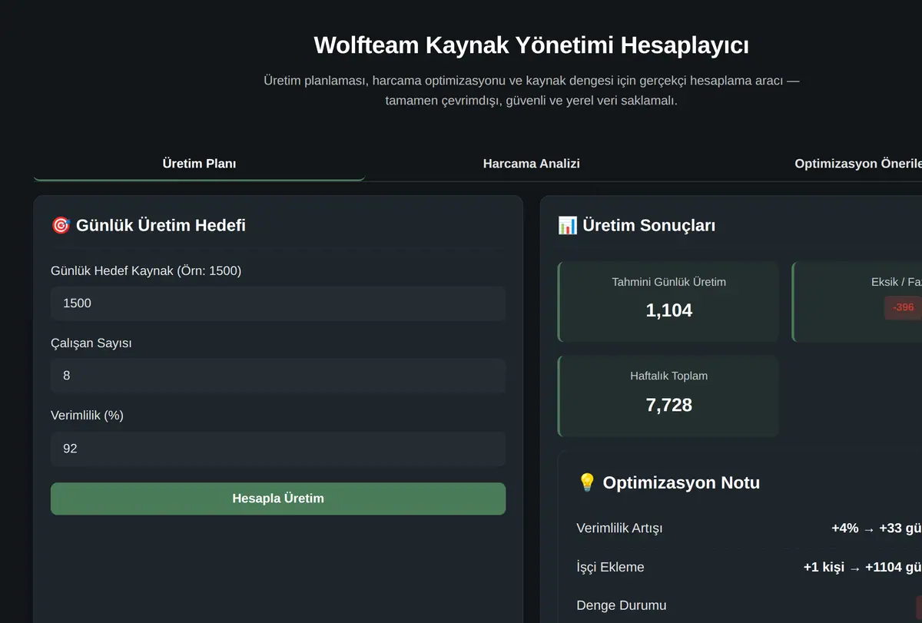The height and width of the screenshot is (623, 922).
Task: Click the lightbulb icon beside Optimizasyon Notu
Action: [586, 482]
